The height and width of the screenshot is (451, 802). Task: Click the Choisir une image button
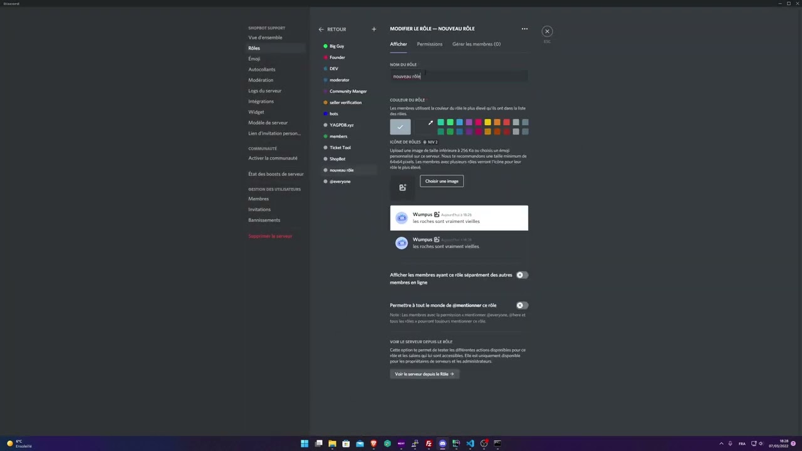(442, 181)
